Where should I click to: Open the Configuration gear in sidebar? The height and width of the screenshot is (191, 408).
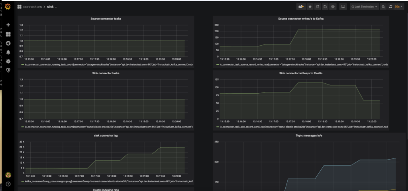(x=8, y=62)
